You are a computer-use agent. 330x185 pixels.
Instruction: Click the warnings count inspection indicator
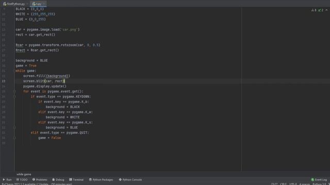coord(314,10)
